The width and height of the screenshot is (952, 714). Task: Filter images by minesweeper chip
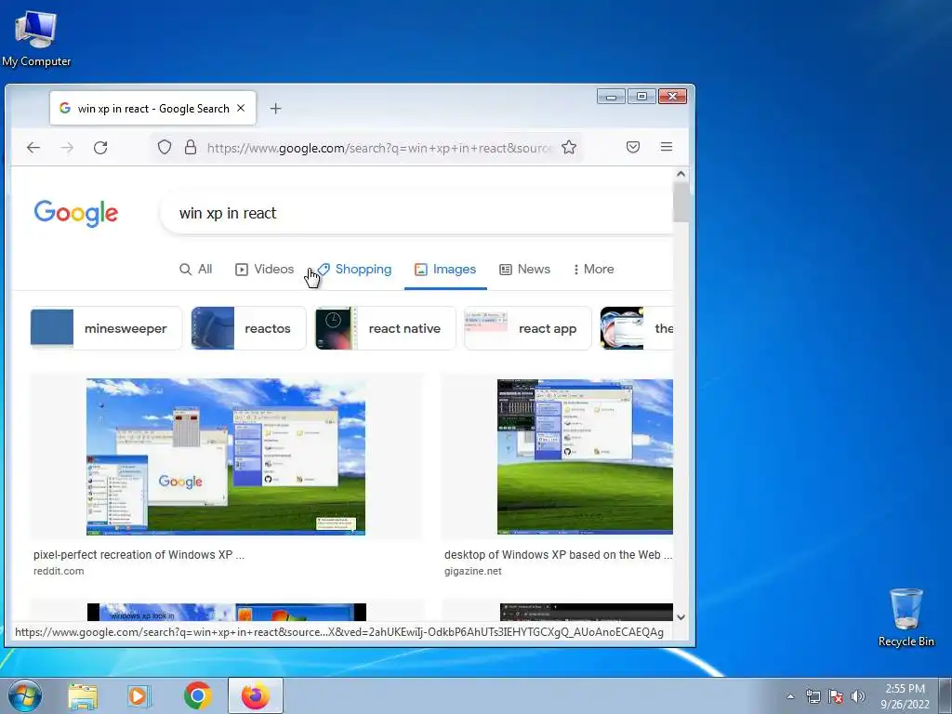pos(106,328)
